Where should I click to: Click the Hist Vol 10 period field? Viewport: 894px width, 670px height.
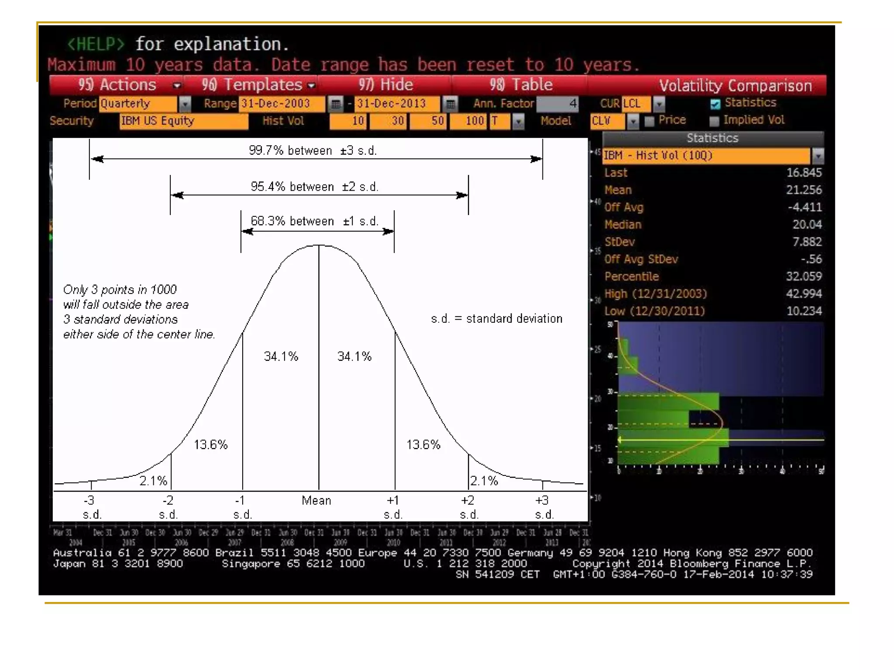[x=348, y=121]
